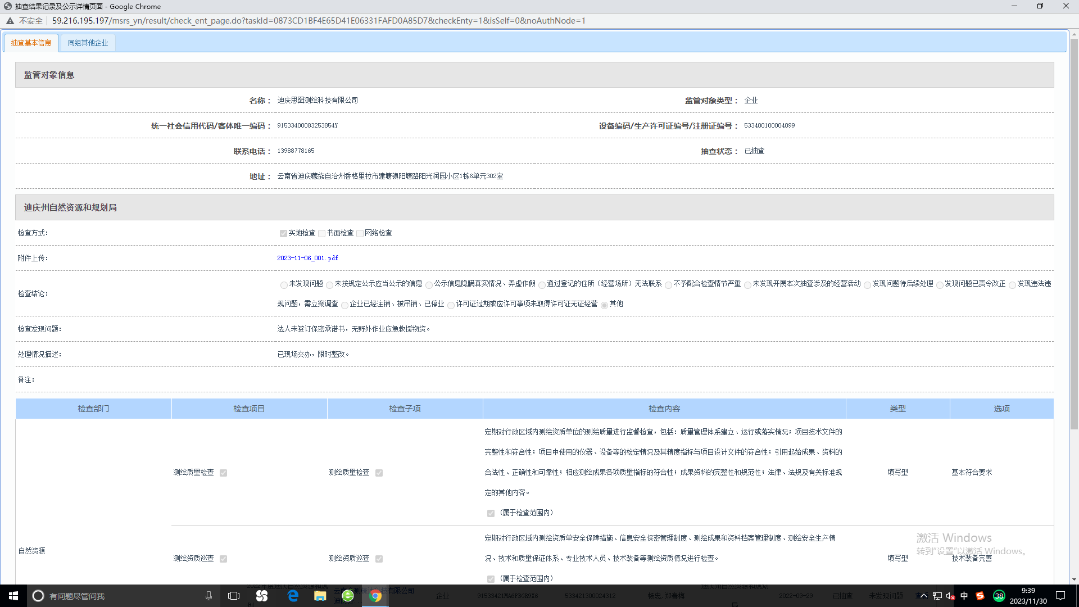Click the Chrome icon in the taskbar
The width and height of the screenshot is (1079, 607).
375,596
